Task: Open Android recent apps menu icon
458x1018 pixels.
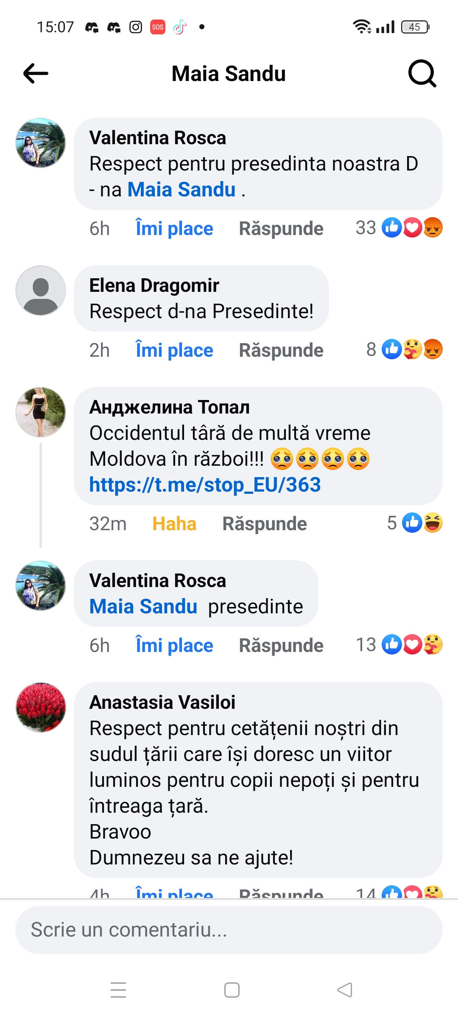Action: coord(118,990)
